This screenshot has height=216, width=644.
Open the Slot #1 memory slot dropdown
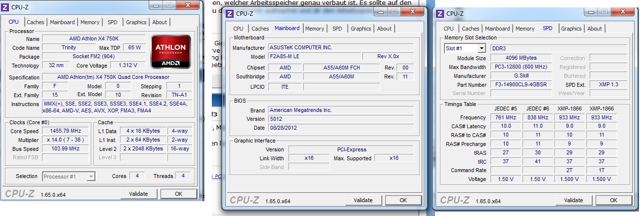click(x=465, y=48)
